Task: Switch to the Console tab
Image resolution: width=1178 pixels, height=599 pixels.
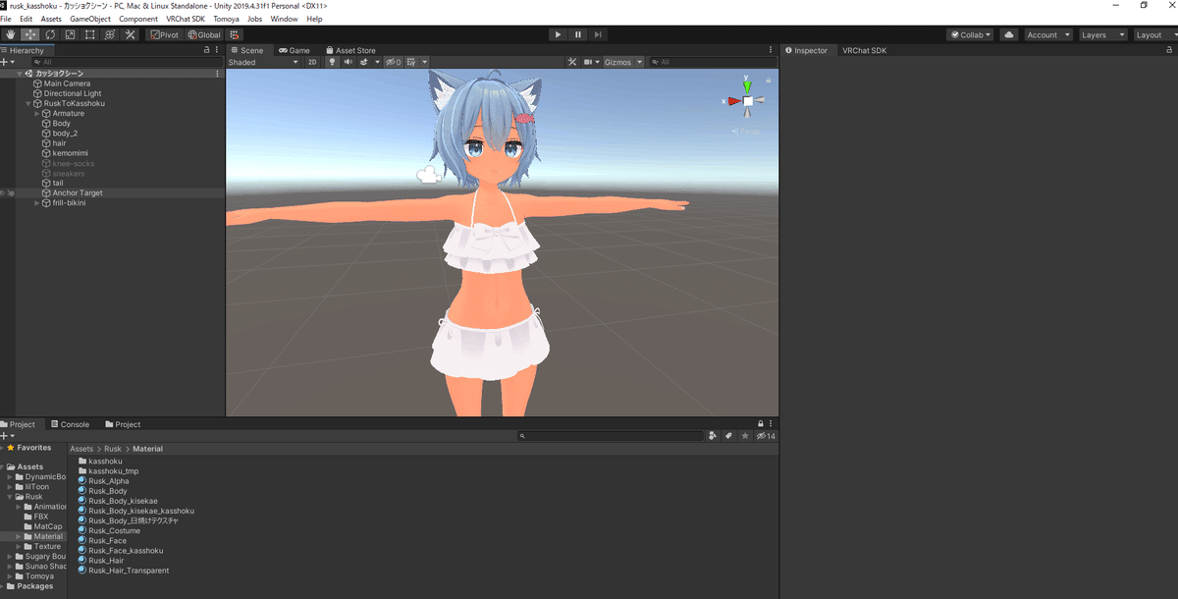Action: pos(70,424)
